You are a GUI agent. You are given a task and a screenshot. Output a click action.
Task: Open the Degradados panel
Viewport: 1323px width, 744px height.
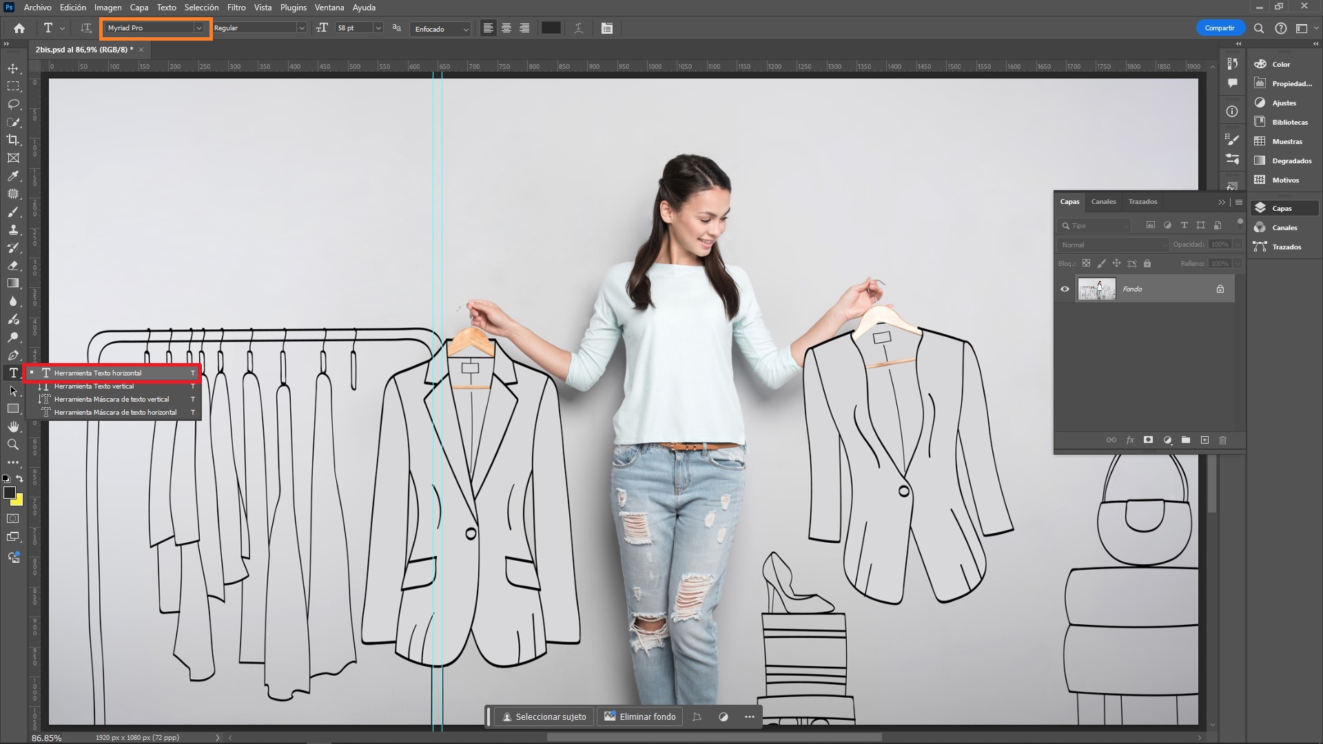pyautogui.click(x=1284, y=161)
